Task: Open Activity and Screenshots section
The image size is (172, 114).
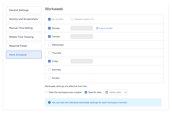Action: [24, 19]
